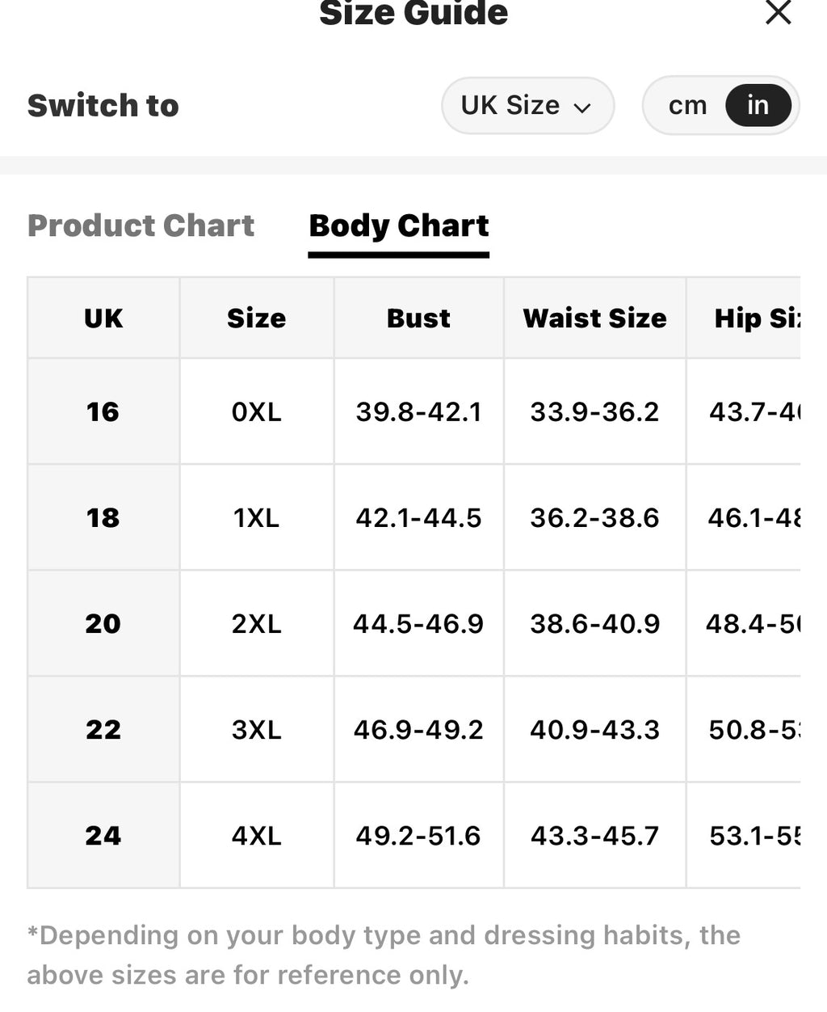The image size is (827, 1012).
Task: Switch to the Product Chart tab
Action: tap(141, 226)
